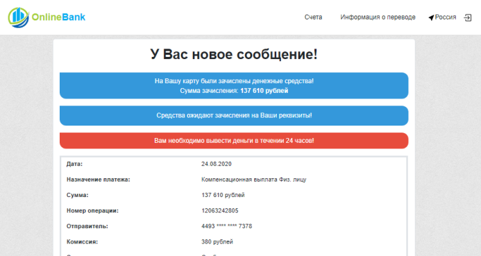This screenshot has width=481, height=256.
Task: Click the 'Комиссия:' label
Action: pyautogui.click(x=82, y=242)
